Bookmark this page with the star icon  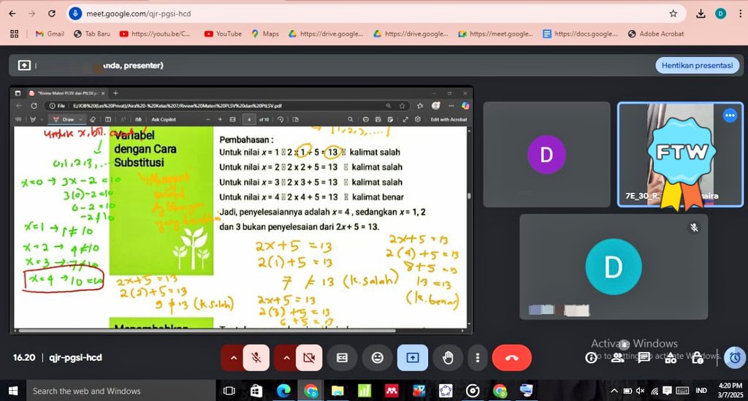click(x=673, y=13)
